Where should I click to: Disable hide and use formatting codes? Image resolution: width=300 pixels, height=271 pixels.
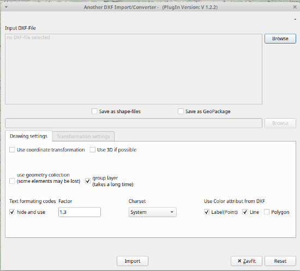point(12,212)
